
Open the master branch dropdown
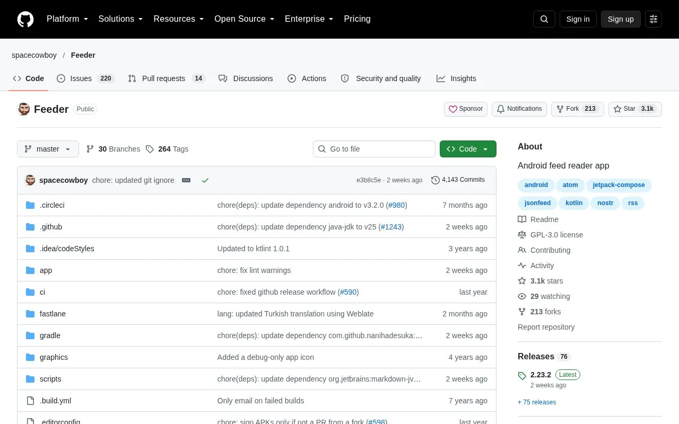(48, 149)
